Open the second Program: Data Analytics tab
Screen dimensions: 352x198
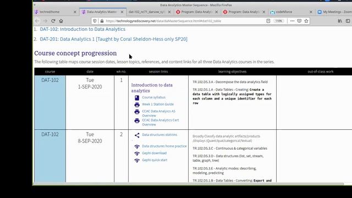[244, 12]
